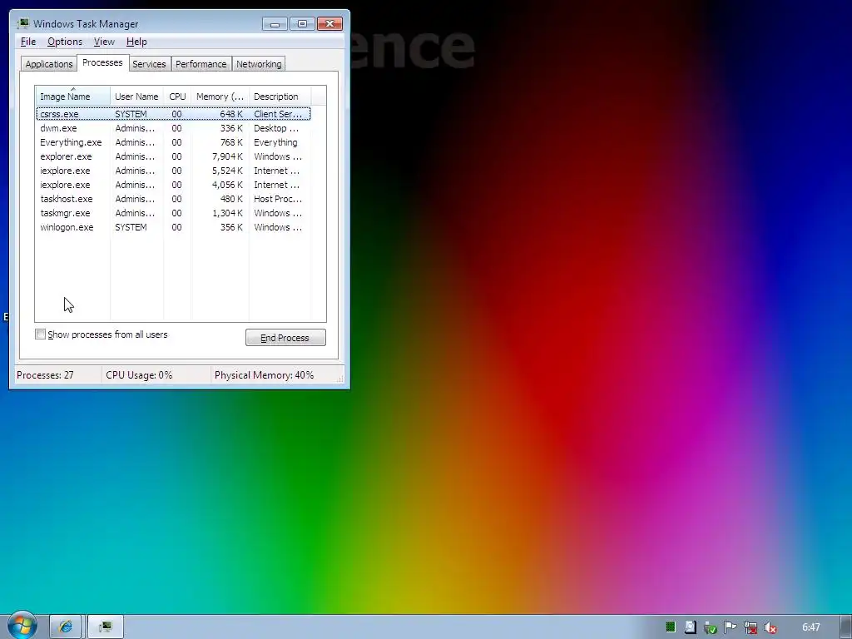Click the 1,304 K memory value

coord(227,213)
